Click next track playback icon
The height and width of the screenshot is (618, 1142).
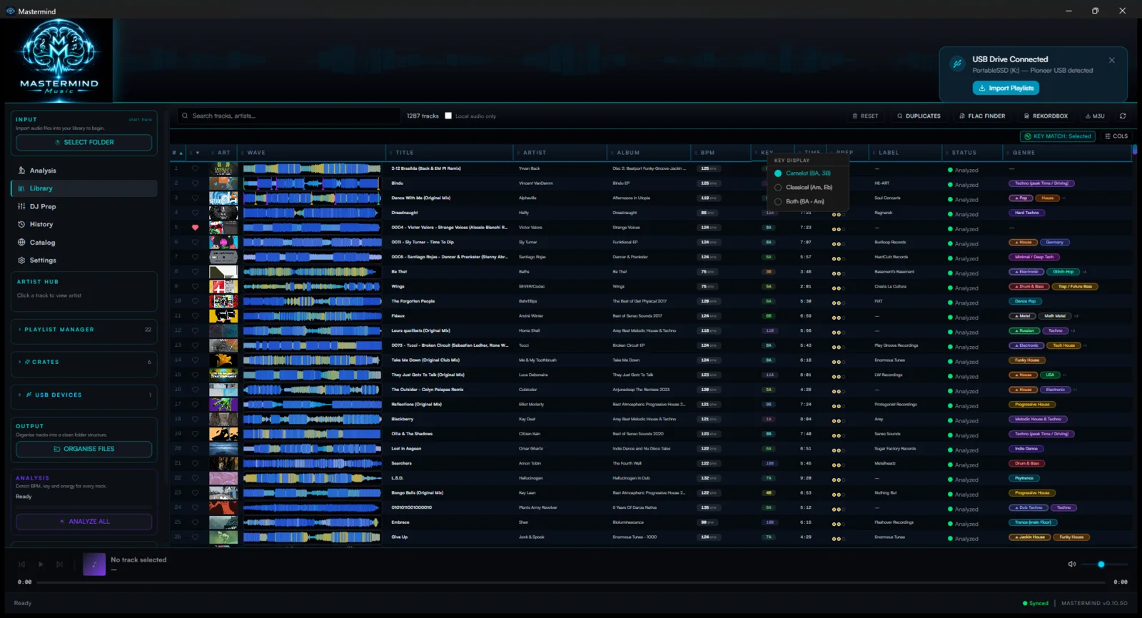(60, 564)
